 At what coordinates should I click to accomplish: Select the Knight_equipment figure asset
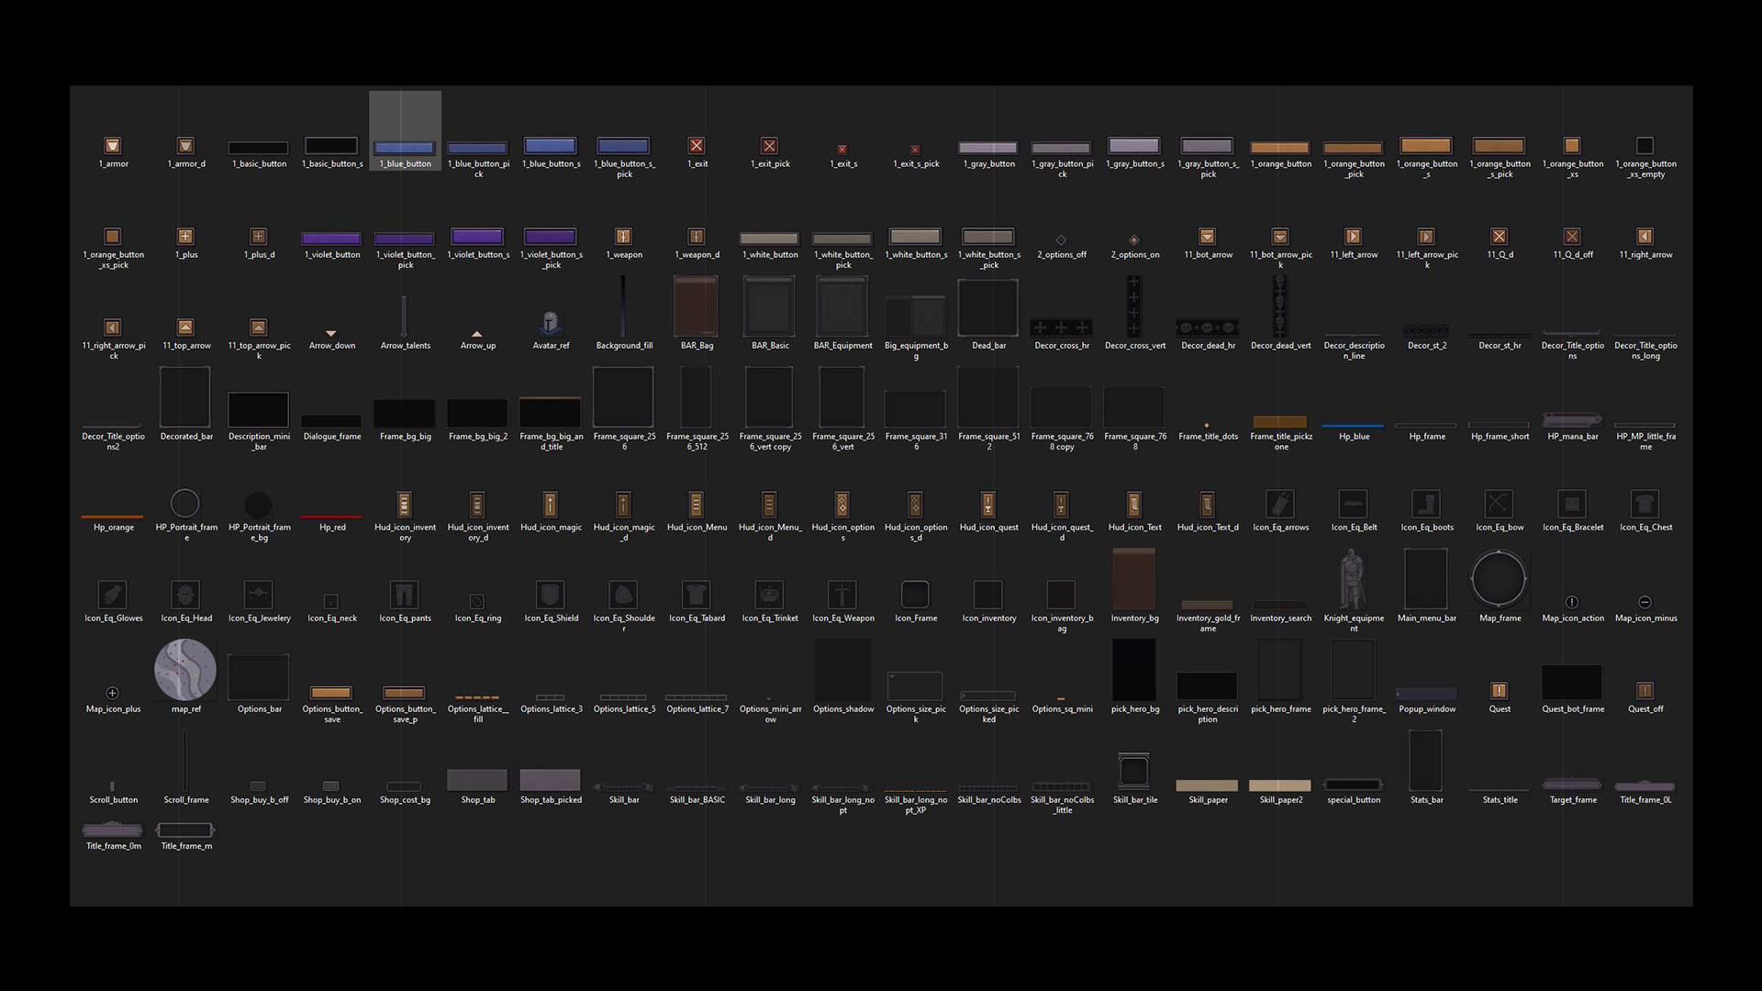click(1353, 580)
